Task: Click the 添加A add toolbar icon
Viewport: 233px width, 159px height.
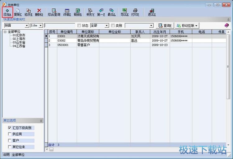Action: [x=7, y=12]
